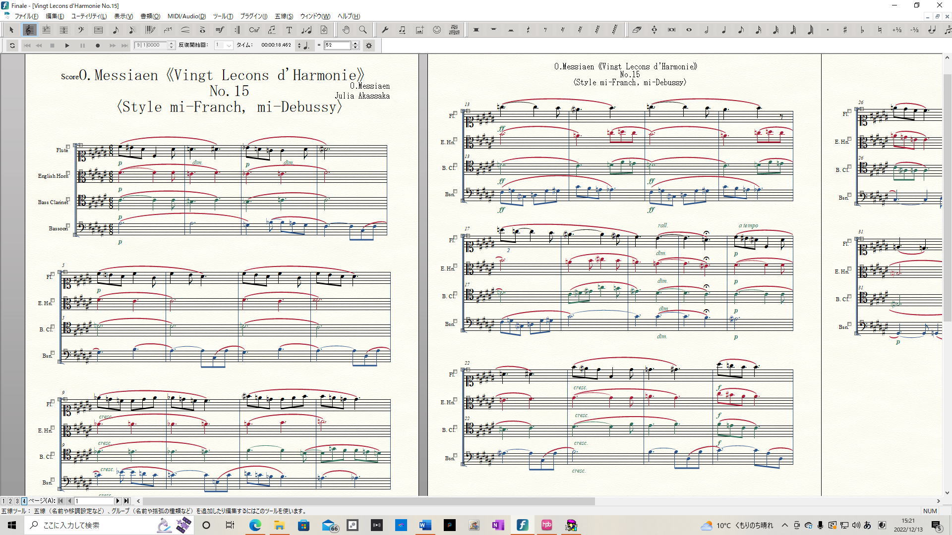952x535 pixels.
Task: Select the HyperScribe tool
Action: (150, 30)
